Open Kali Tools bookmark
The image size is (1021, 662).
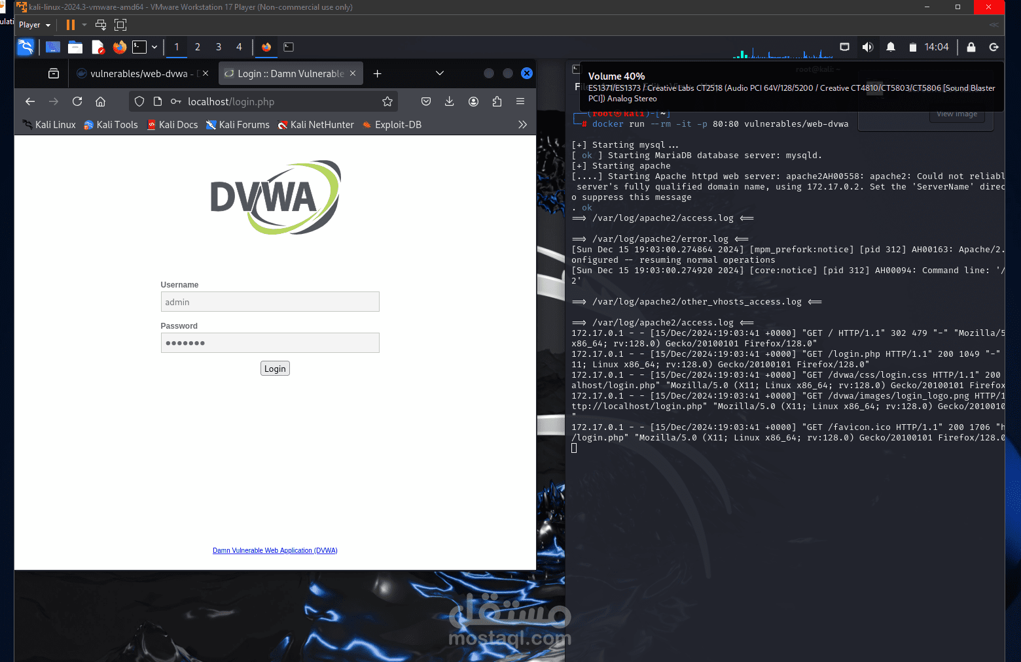pos(111,125)
